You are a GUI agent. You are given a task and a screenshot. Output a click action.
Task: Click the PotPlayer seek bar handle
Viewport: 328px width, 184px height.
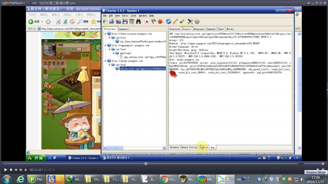(x=146, y=164)
